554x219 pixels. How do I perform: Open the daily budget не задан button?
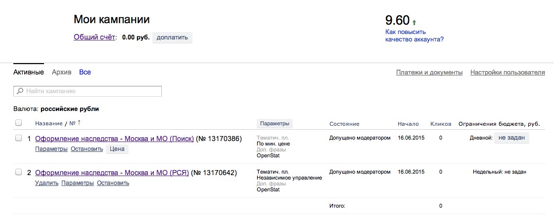pos(511,138)
